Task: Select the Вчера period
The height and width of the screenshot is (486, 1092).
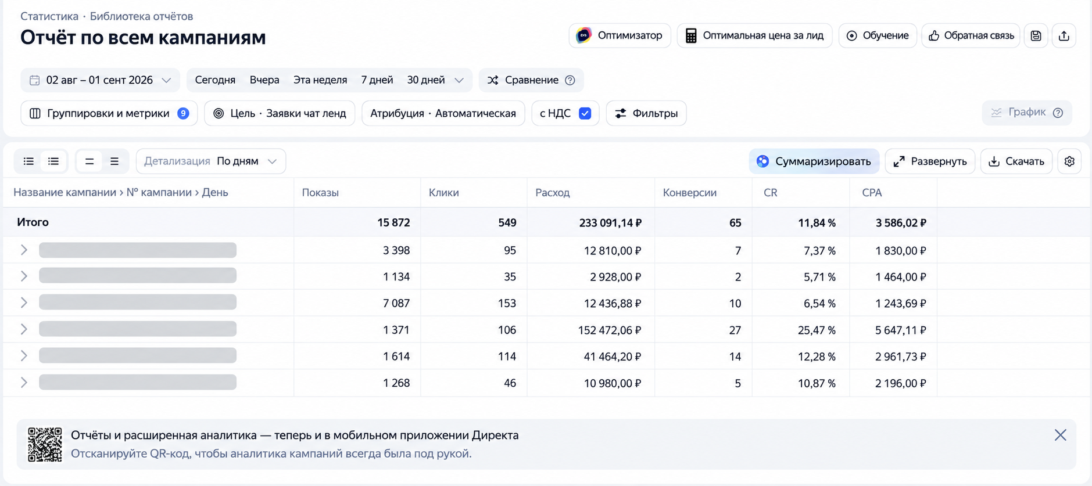Action: point(264,80)
